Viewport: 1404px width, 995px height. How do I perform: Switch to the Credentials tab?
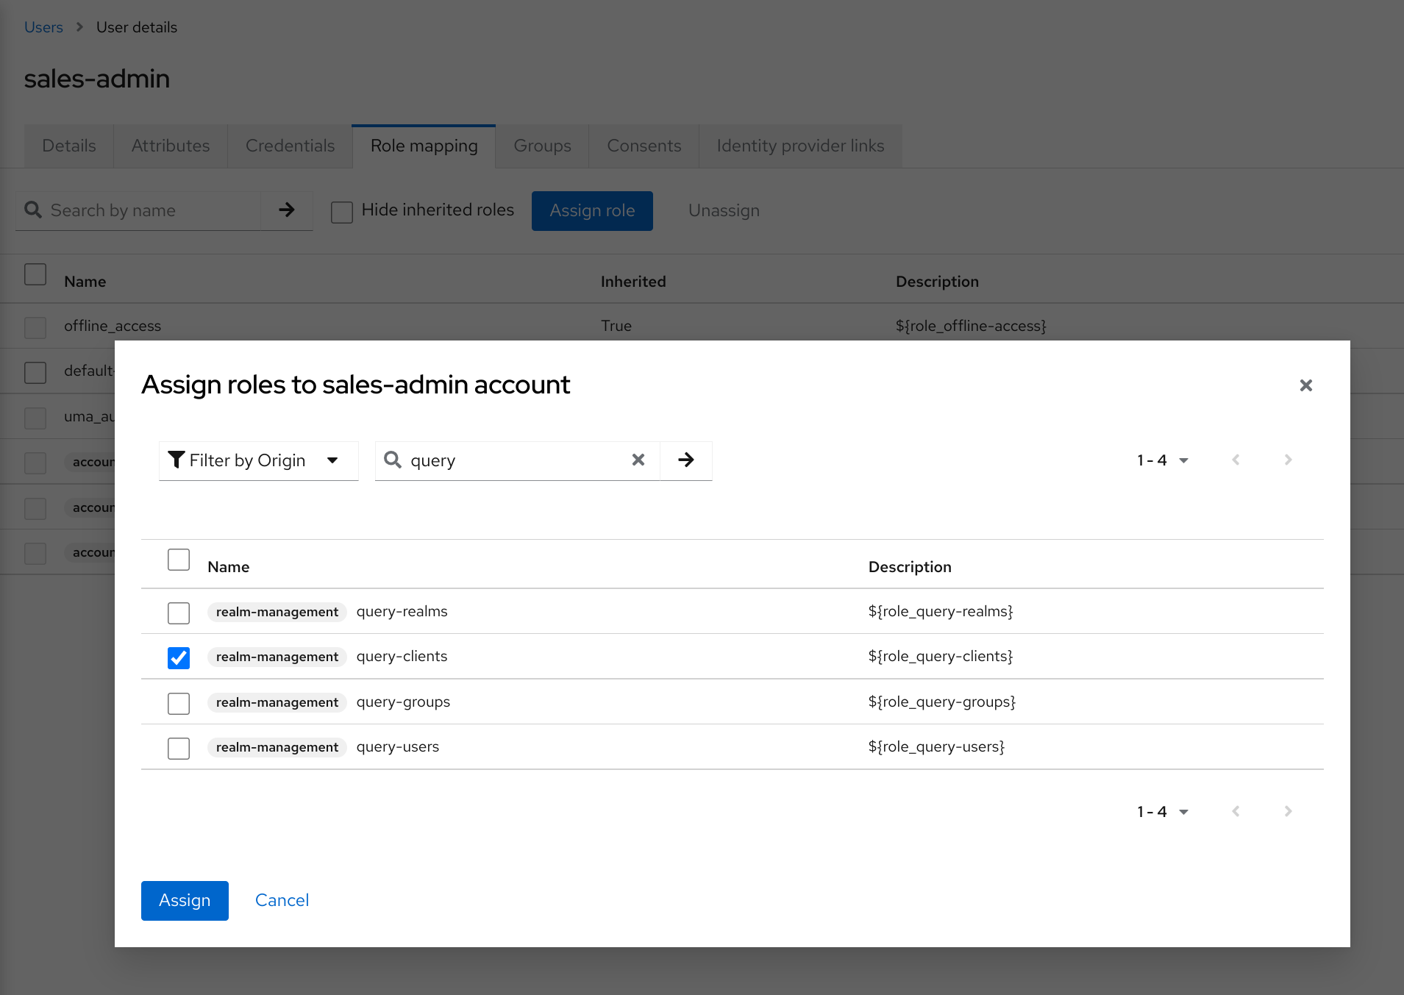290,146
